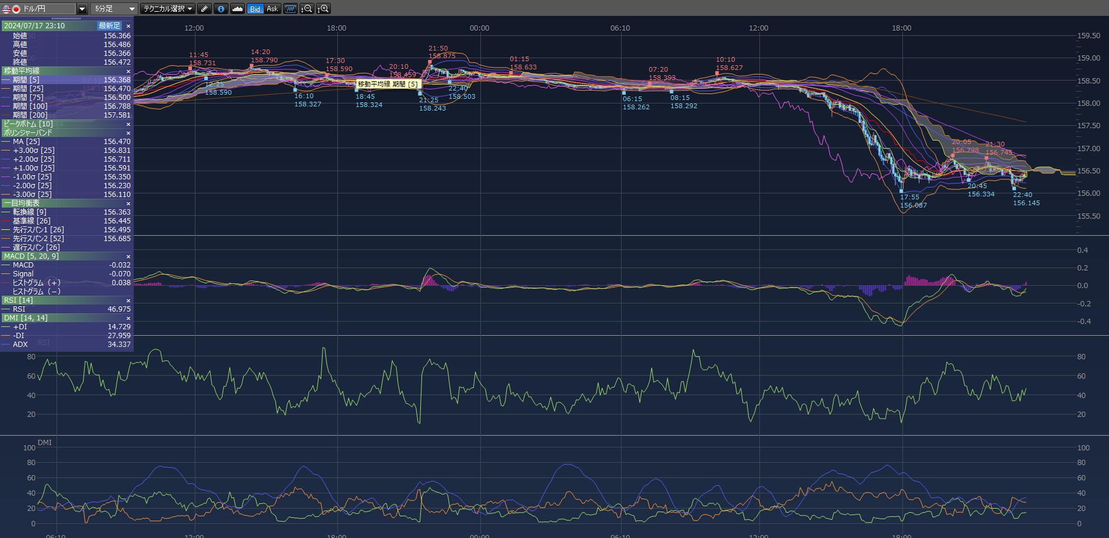This screenshot has width=1109, height=538.
Task: Zoom out the chart vertically
Action: 307,9
